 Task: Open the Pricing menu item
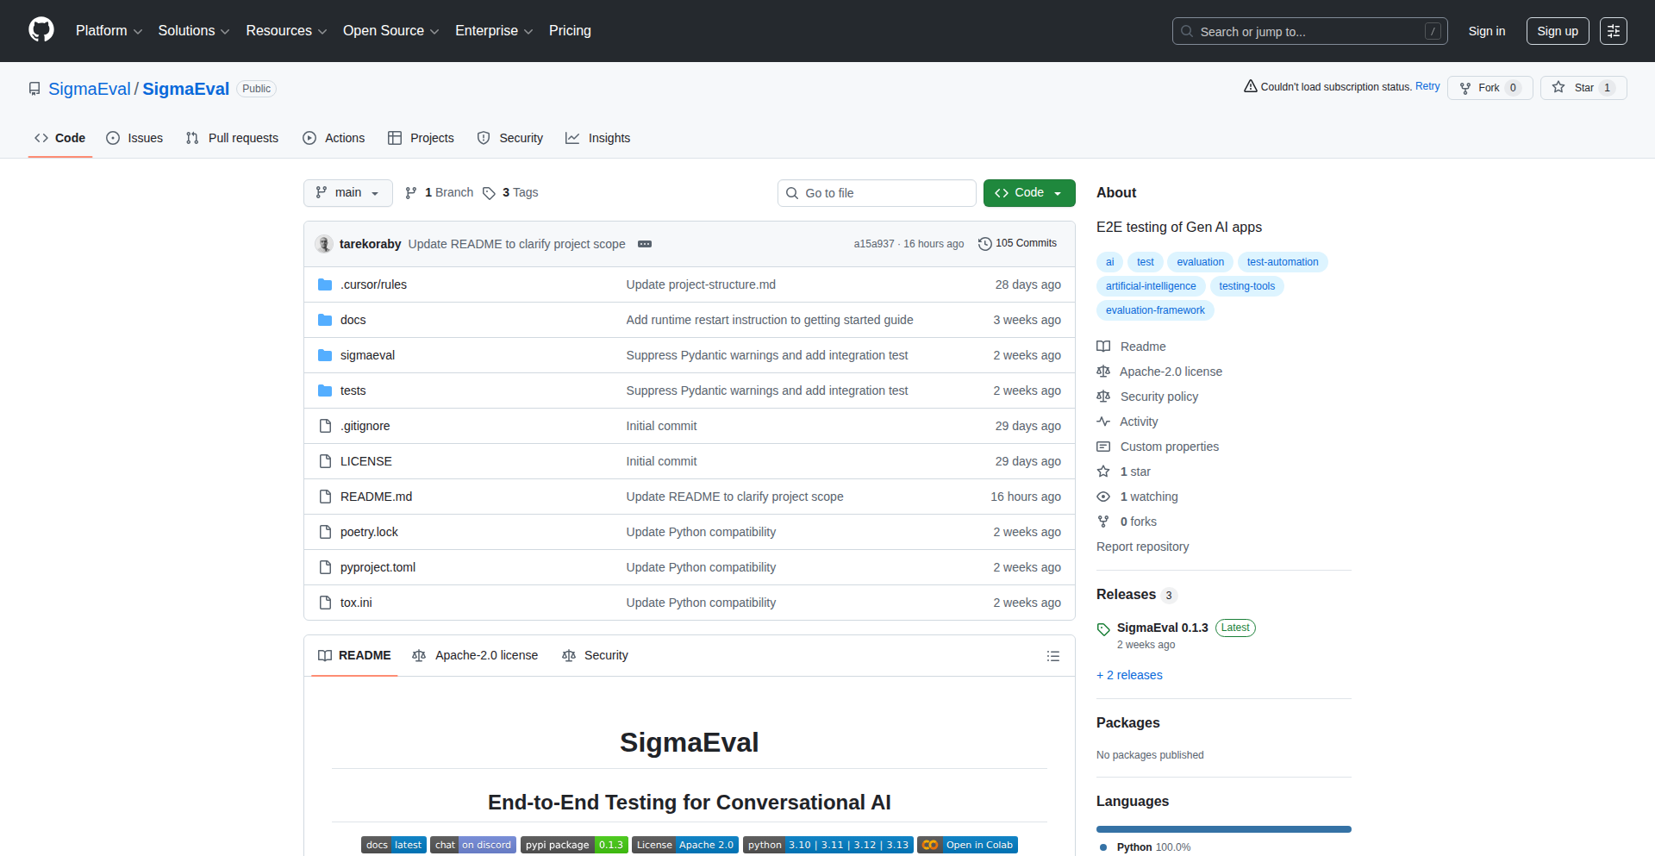[570, 30]
